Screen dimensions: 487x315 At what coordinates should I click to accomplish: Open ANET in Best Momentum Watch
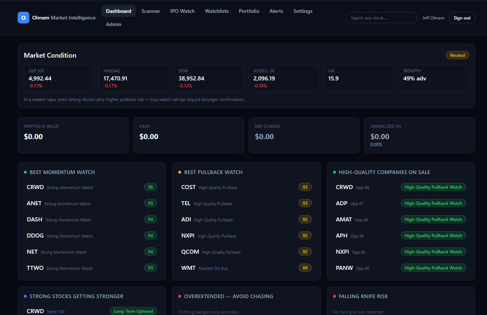(x=92, y=203)
